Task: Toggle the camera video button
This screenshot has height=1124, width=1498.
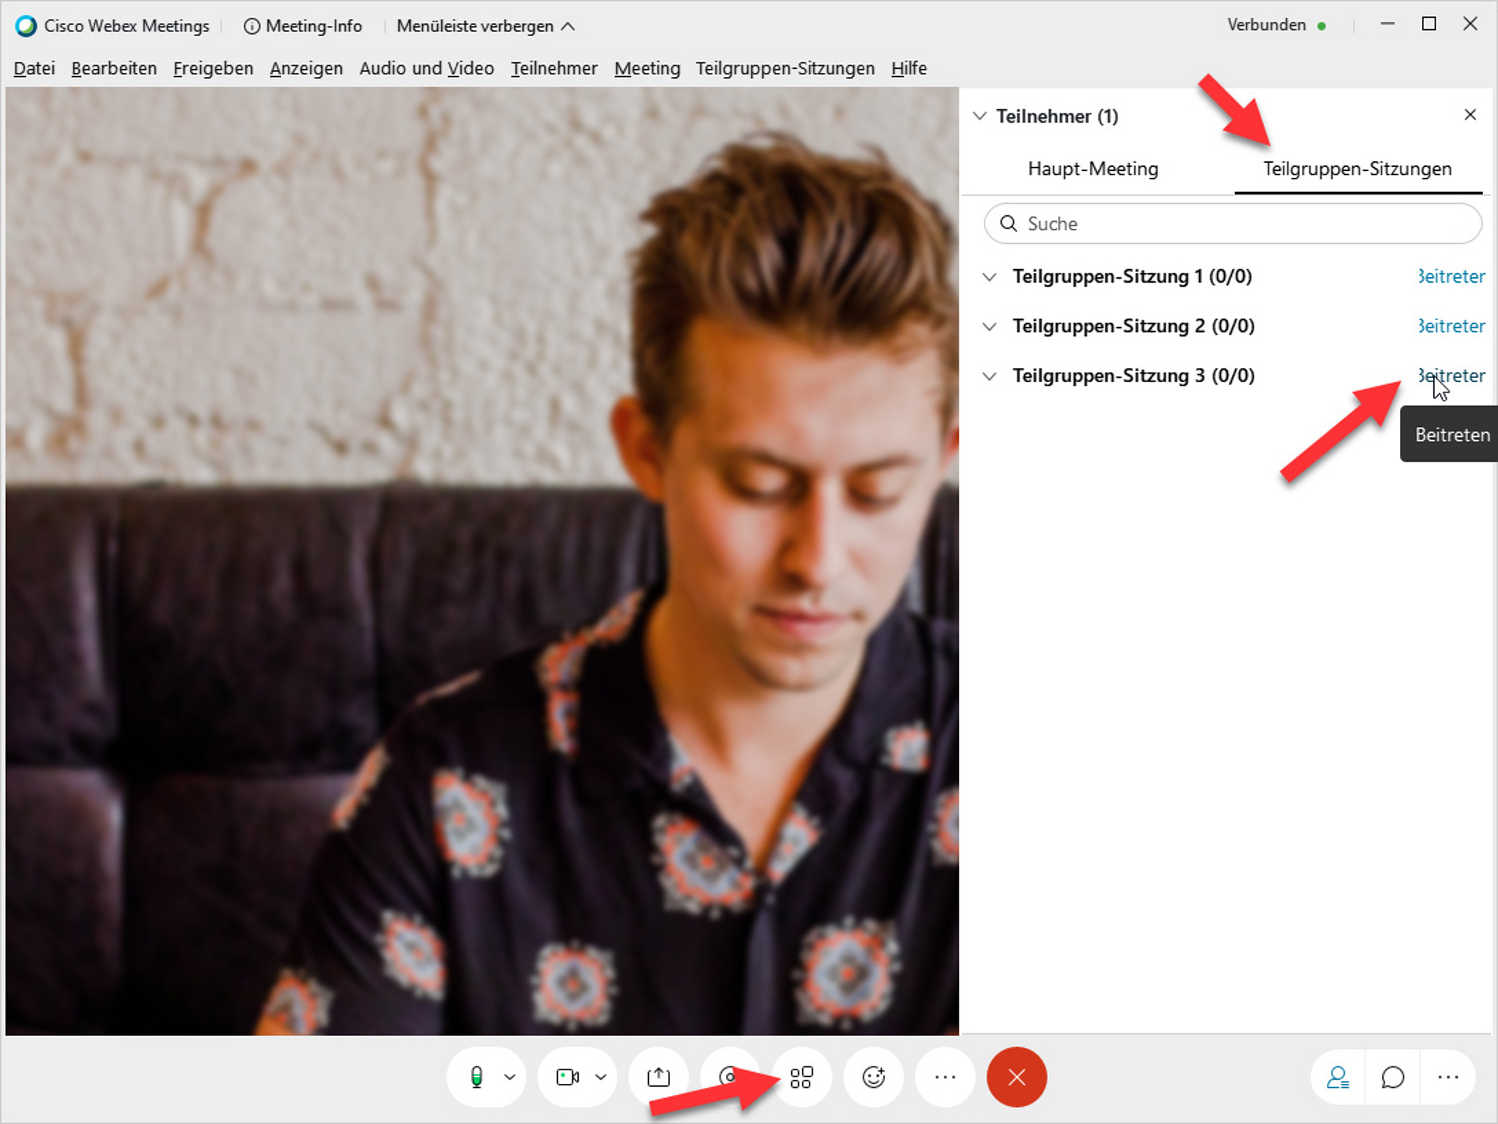Action: pyautogui.click(x=567, y=1077)
